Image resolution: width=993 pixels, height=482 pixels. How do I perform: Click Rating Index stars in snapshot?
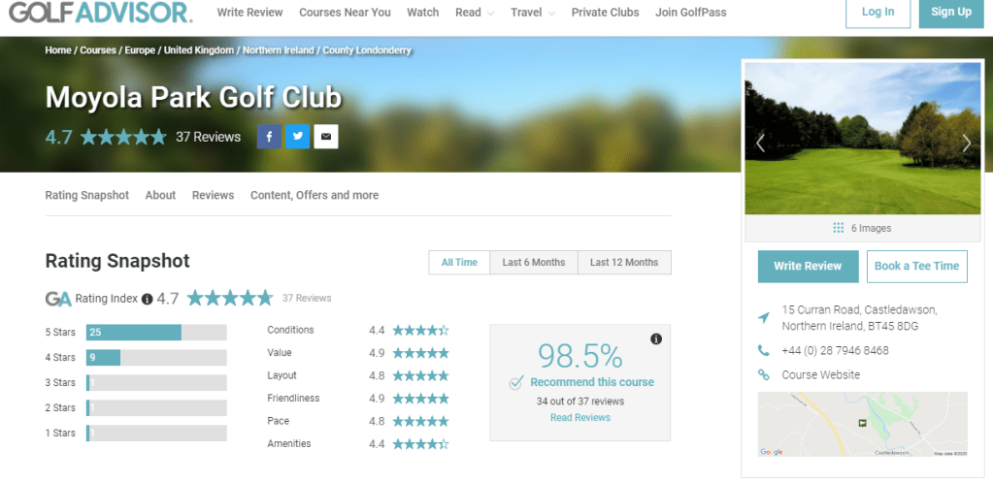point(230,298)
